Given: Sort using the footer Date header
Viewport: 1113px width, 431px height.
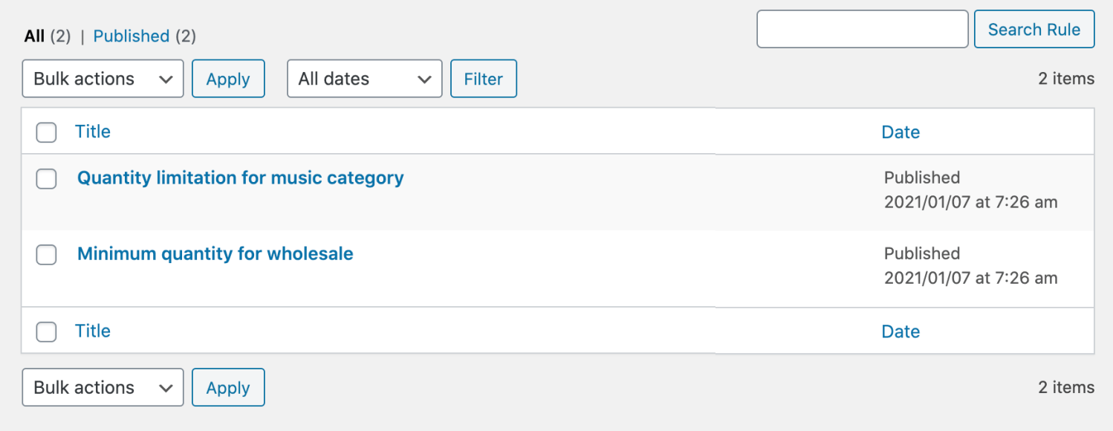Looking at the screenshot, I should tap(900, 331).
